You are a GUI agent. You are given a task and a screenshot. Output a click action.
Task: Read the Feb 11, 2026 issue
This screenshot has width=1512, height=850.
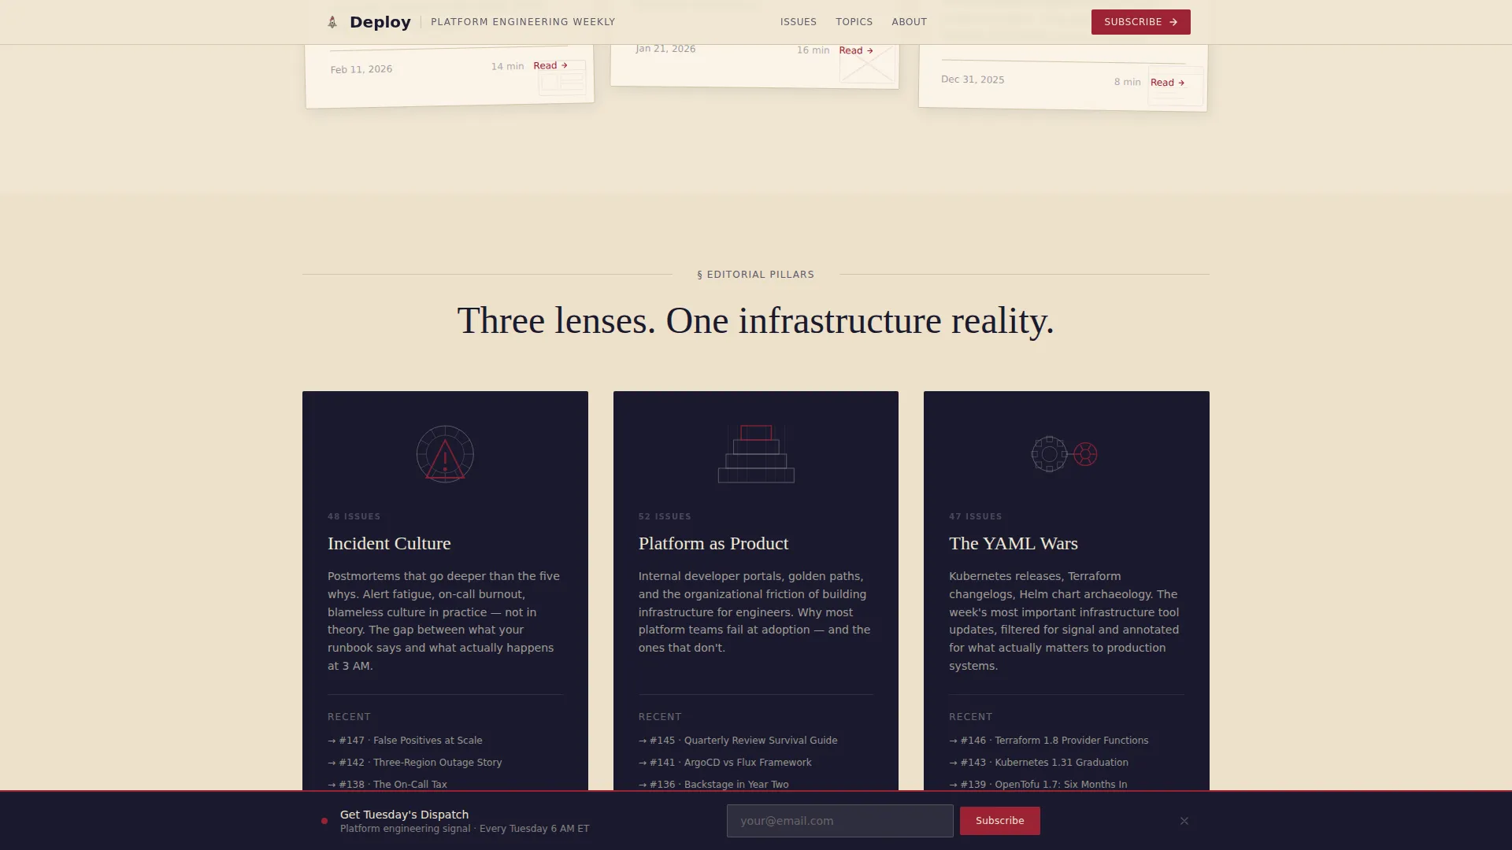550,65
